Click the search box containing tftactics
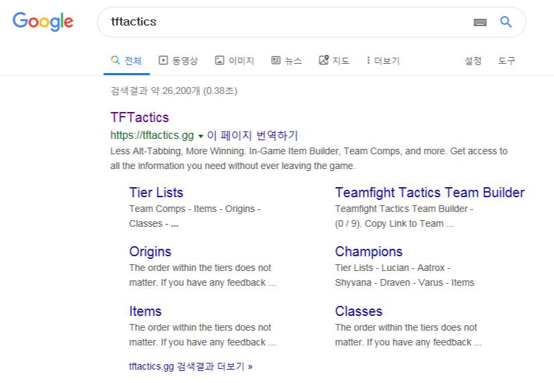554x383 pixels. pyautogui.click(x=311, y=22)
